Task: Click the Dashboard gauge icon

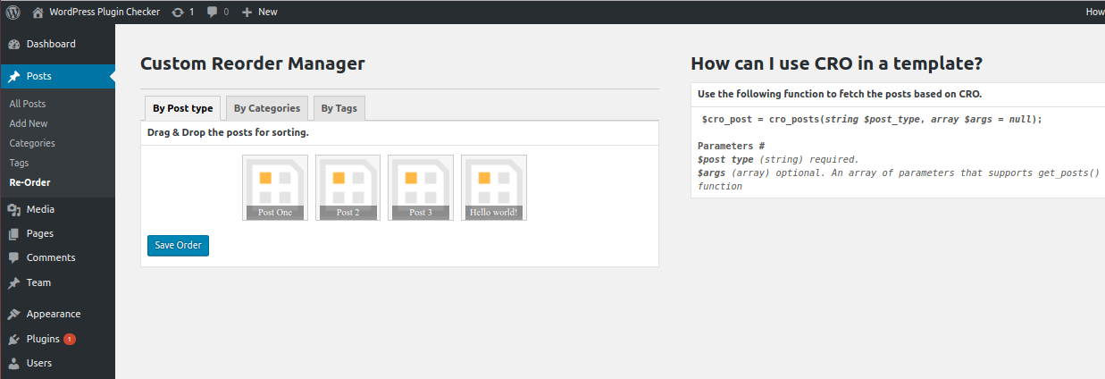Action: tap(13, 44)
